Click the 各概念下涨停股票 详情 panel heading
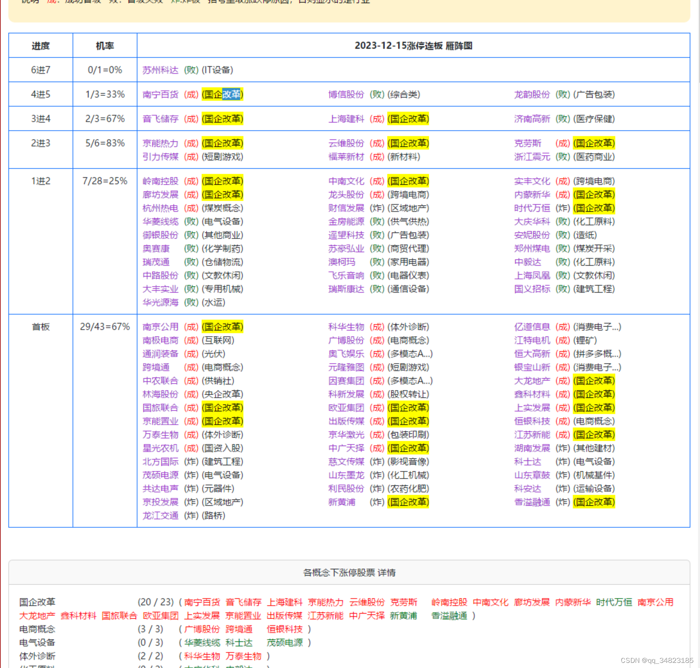 349,573
